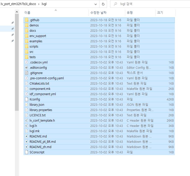190x176 pixels.
Task: Click the .codecov.yml file icon
Action: (27, 62)
